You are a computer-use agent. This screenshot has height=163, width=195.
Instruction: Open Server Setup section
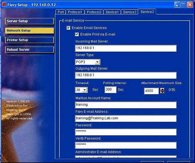click(x=29, y=21)
